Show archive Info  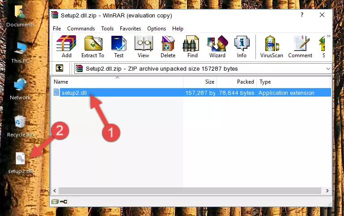click(x=242, y=47)
